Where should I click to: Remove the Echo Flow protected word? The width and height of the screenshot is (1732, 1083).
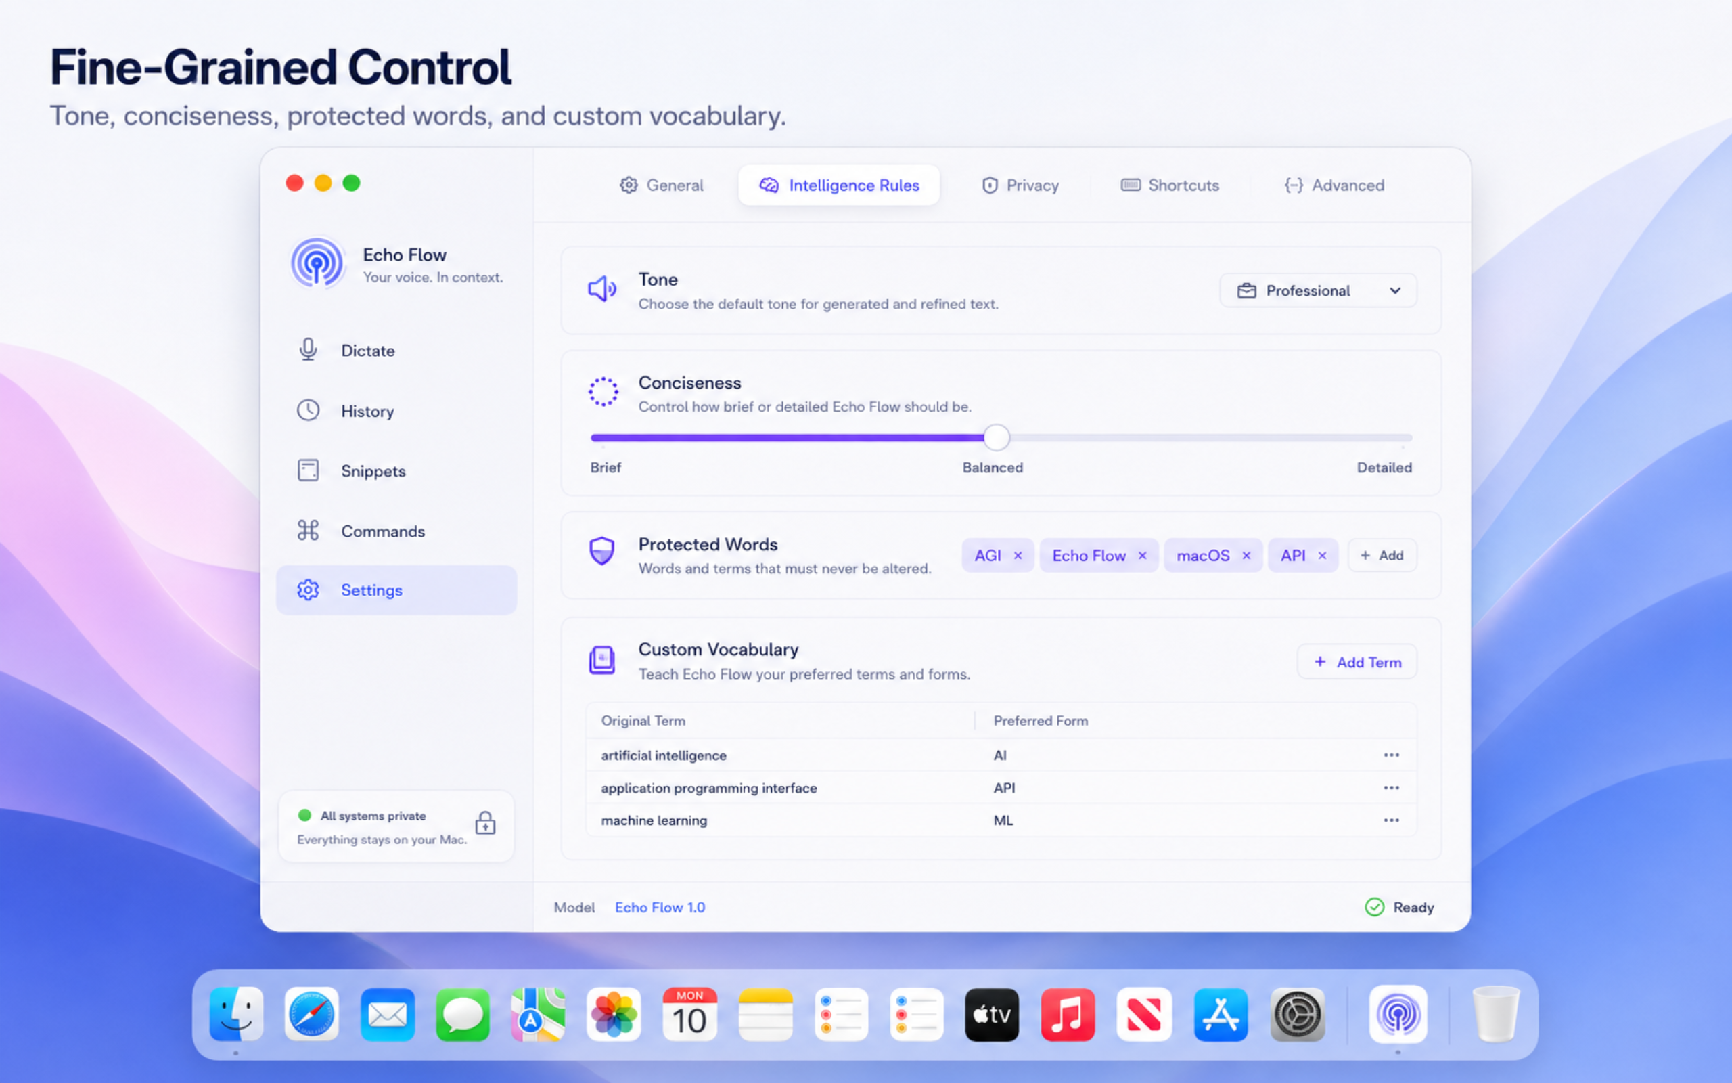click(x=1142, y=556)
